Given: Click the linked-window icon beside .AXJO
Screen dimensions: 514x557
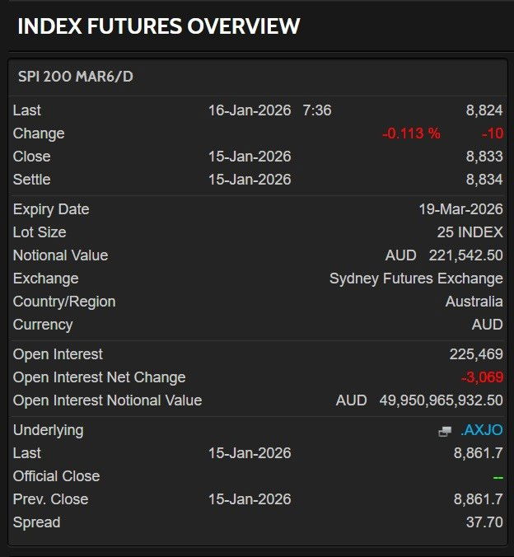Looking at the screenshot, I should point(445,431).
